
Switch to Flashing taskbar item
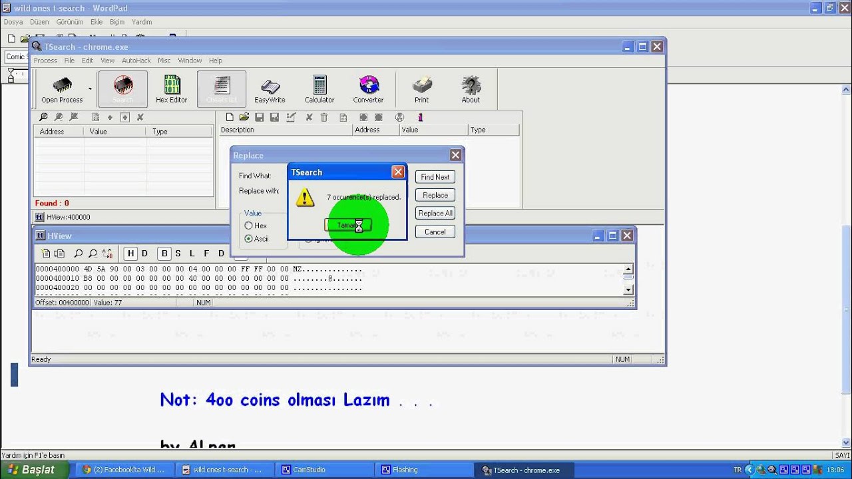tap(425, 470)
